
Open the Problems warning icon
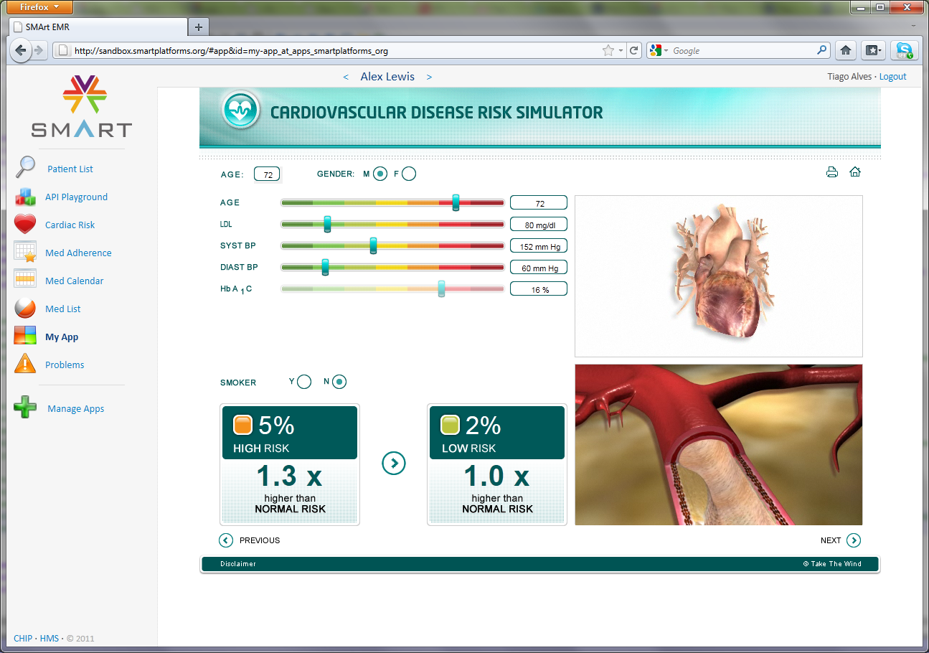[25, 364]
